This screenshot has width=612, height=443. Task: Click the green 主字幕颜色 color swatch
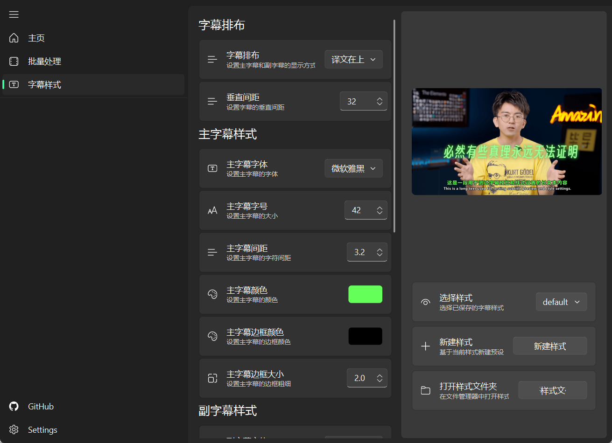(365, 294)
